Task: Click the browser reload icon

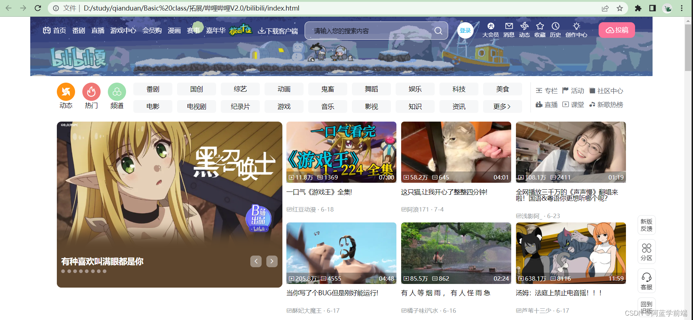Action: [x=38, y=8]
